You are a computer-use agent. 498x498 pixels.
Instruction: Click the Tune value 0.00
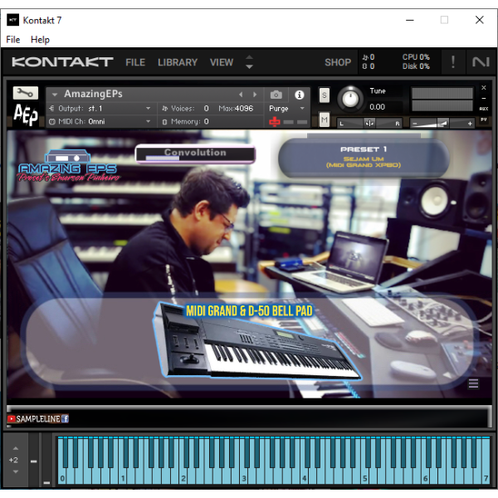click(377, 107)
